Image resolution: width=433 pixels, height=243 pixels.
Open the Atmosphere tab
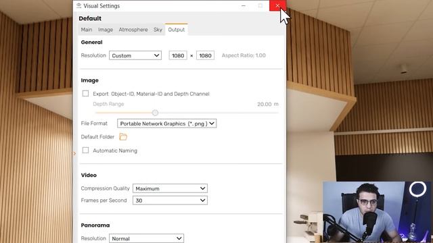133,30
